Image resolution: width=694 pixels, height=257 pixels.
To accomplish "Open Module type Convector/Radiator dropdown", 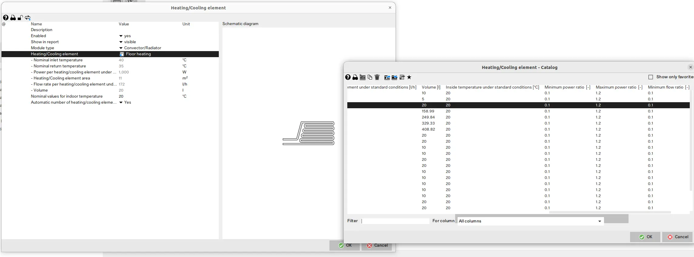I will 121,48.
